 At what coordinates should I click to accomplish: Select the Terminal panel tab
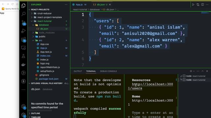pyautogui.click(x=91, y=71)
